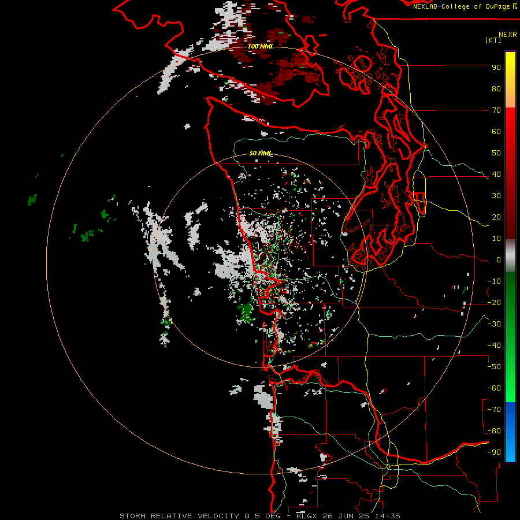Click the "-90" scale label
The image size is (520, 520).
click(x=494, y=452)
